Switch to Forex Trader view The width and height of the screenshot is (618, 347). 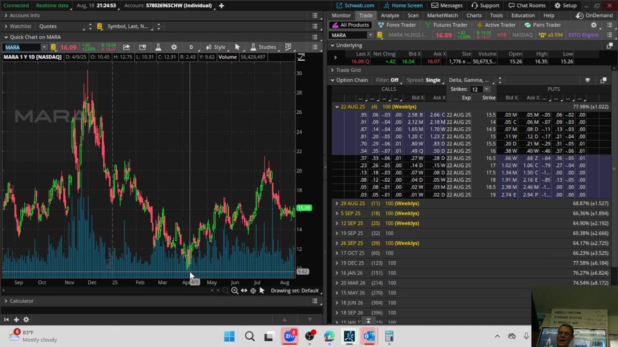(x=397, y=25)
